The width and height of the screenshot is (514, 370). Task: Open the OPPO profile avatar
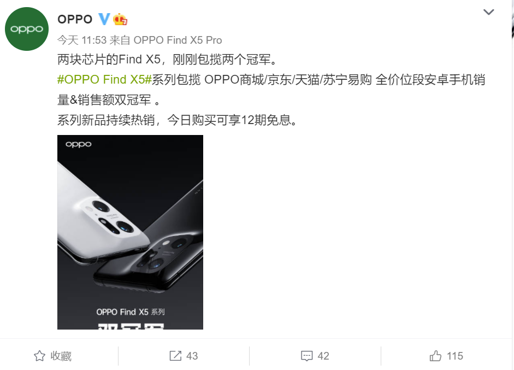click(27, 29)
